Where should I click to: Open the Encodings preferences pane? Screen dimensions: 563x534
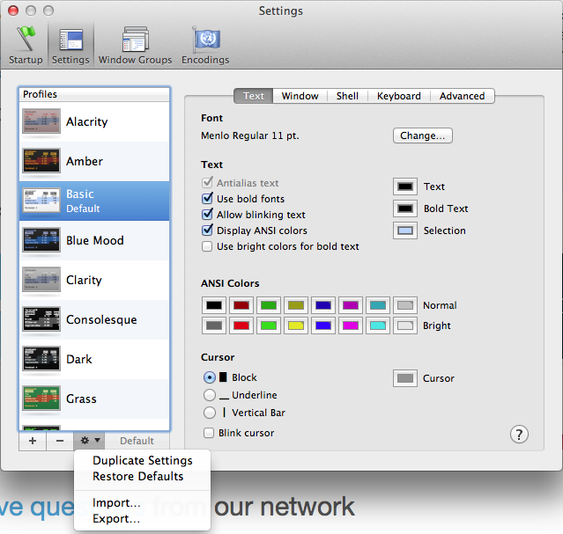pyautogui.click(x=205, y=45)
